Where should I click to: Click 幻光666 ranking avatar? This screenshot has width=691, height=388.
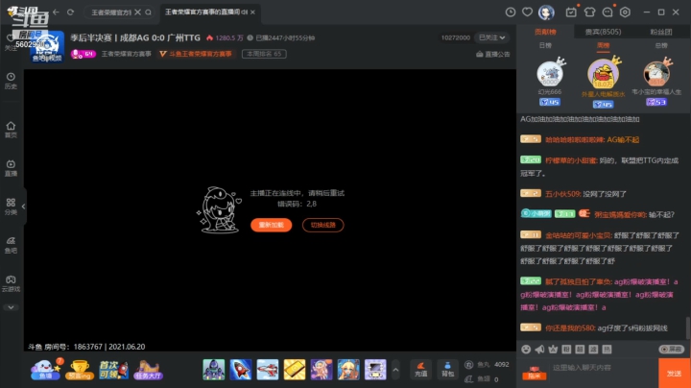[550, 73]
